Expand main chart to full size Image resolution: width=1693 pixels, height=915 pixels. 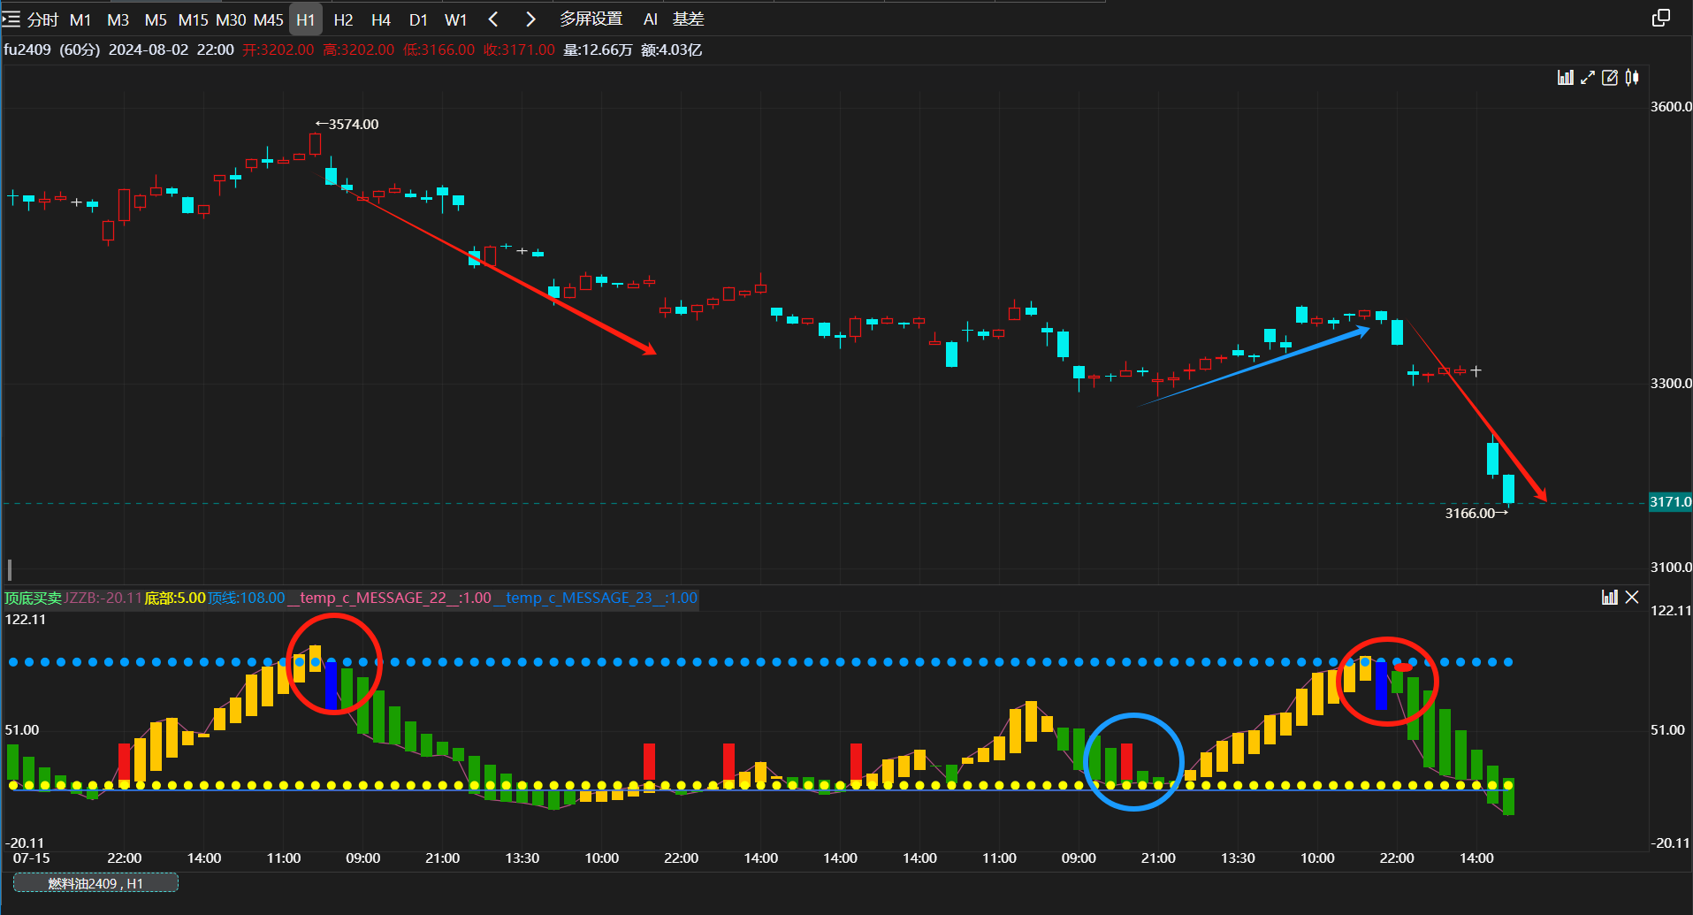[1588, 78]
